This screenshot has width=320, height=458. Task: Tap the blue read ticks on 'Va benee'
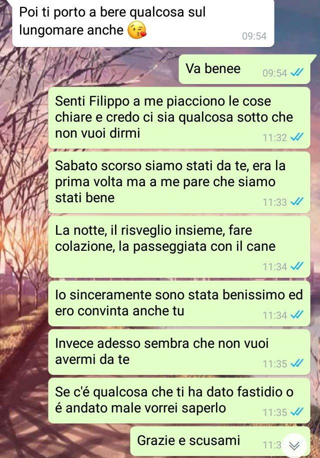[297, 72]
